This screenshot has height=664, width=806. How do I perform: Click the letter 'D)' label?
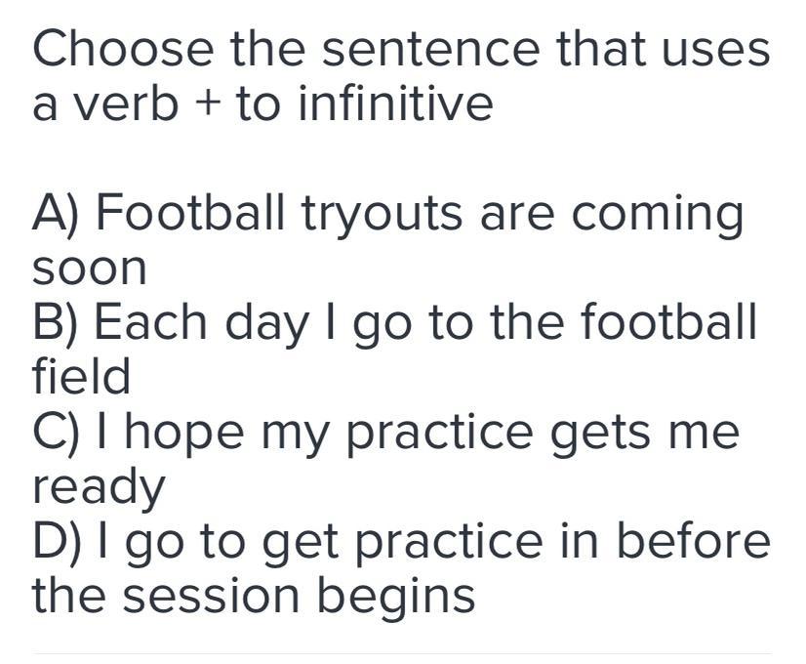(x=60, y=540)
